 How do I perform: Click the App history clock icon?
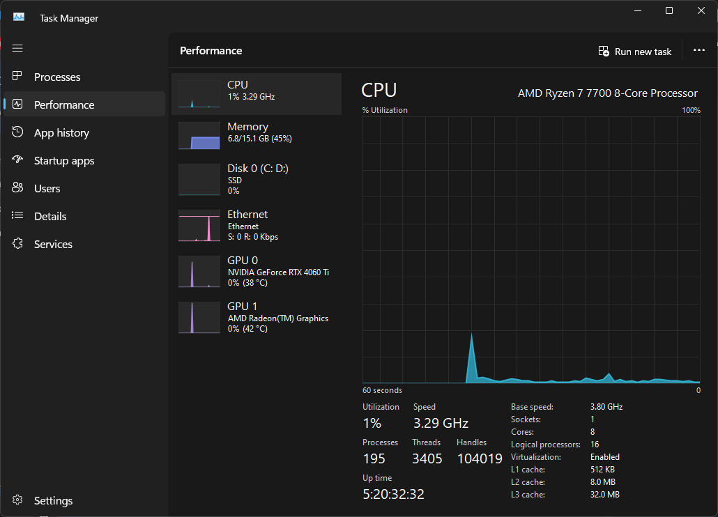pyautogui.click(x=17, y=132)
